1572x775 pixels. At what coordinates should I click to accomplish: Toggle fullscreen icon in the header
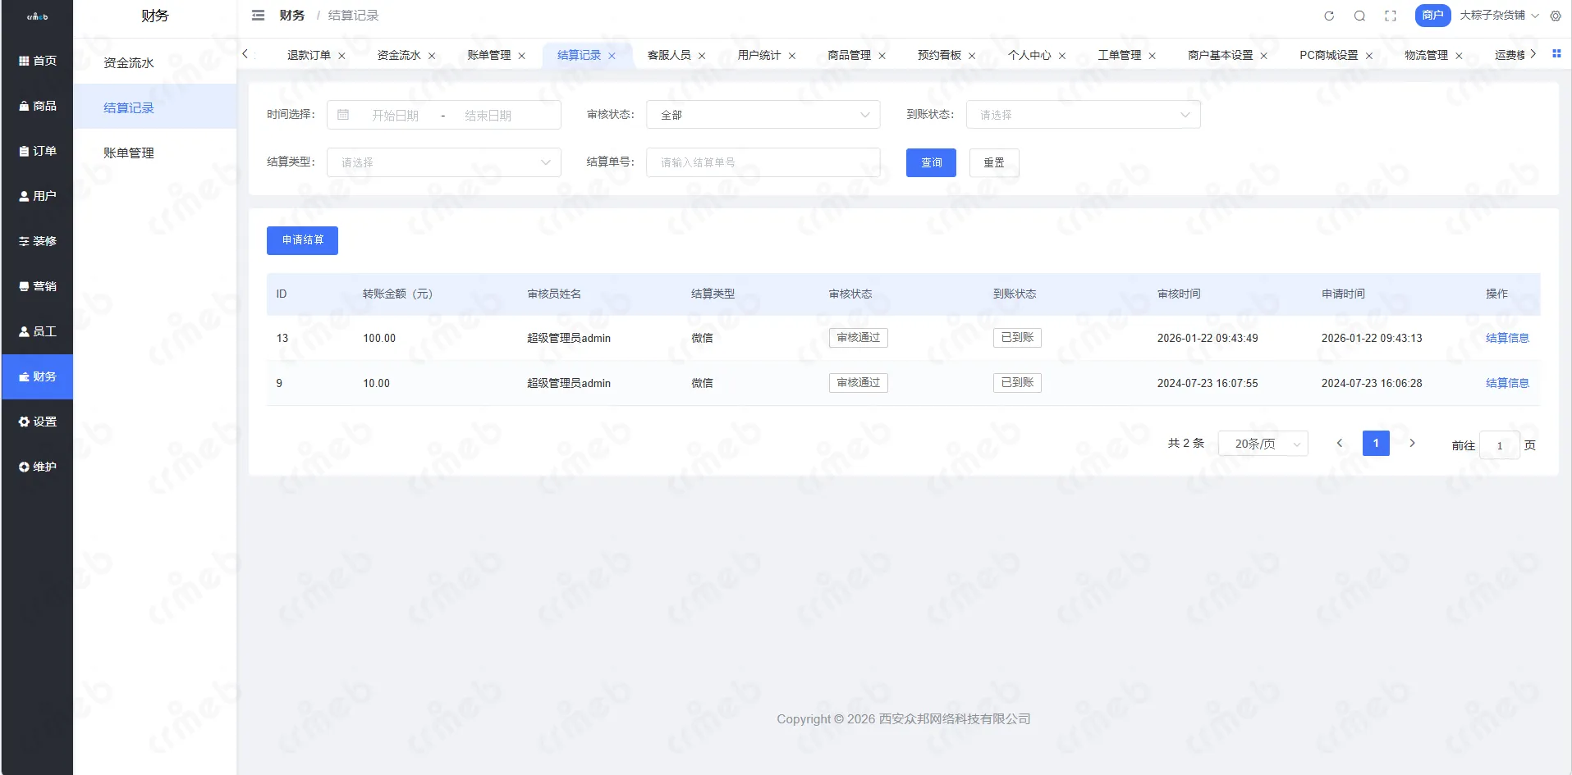pos(1391,16)
